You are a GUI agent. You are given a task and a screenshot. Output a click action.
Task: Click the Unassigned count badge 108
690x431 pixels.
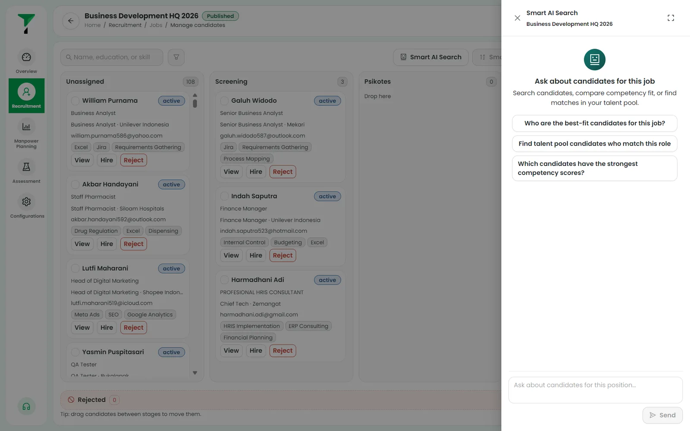[x=190, y=81]
